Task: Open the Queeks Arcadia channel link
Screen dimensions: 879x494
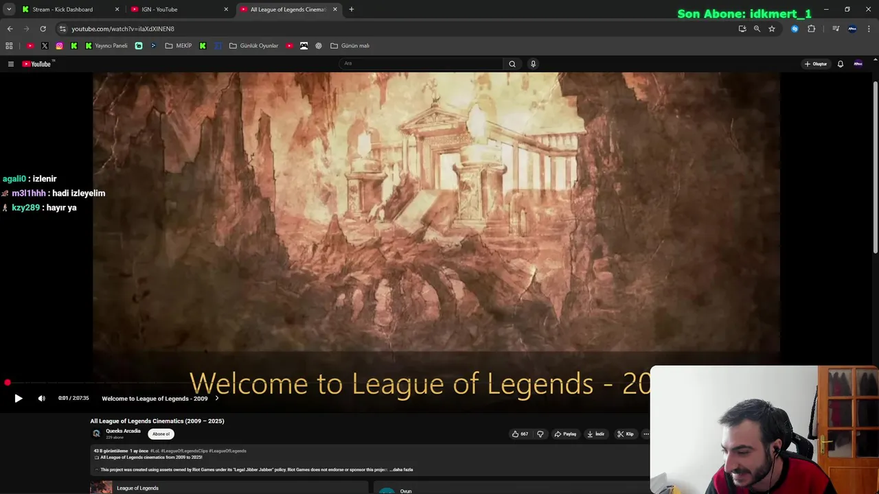Action: tap(123, 431)
